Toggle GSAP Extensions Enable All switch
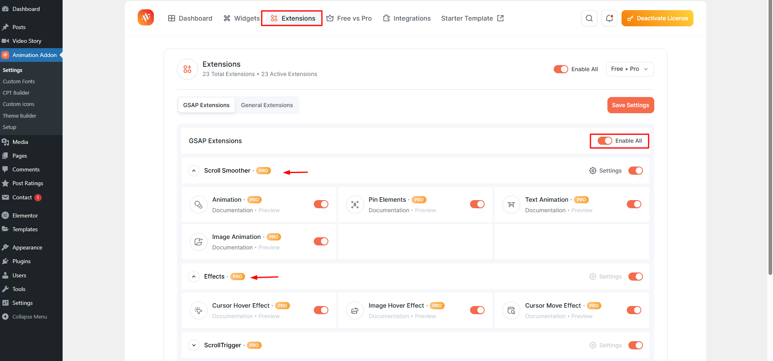Viewport: 773px width, 361px height. 605,141
